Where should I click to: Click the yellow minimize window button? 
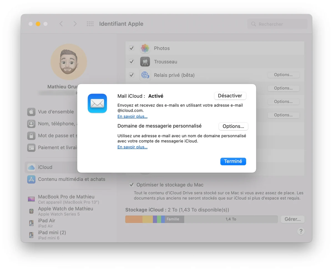coord(38,24)
